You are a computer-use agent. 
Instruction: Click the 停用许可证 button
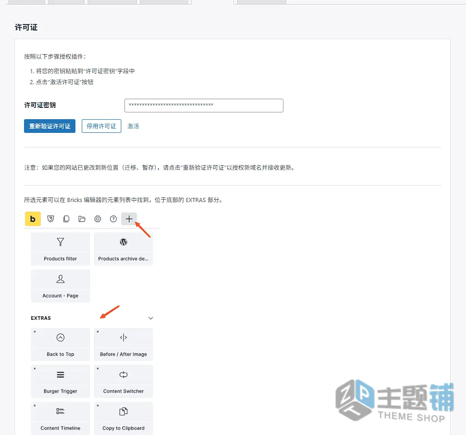(101, 126)
